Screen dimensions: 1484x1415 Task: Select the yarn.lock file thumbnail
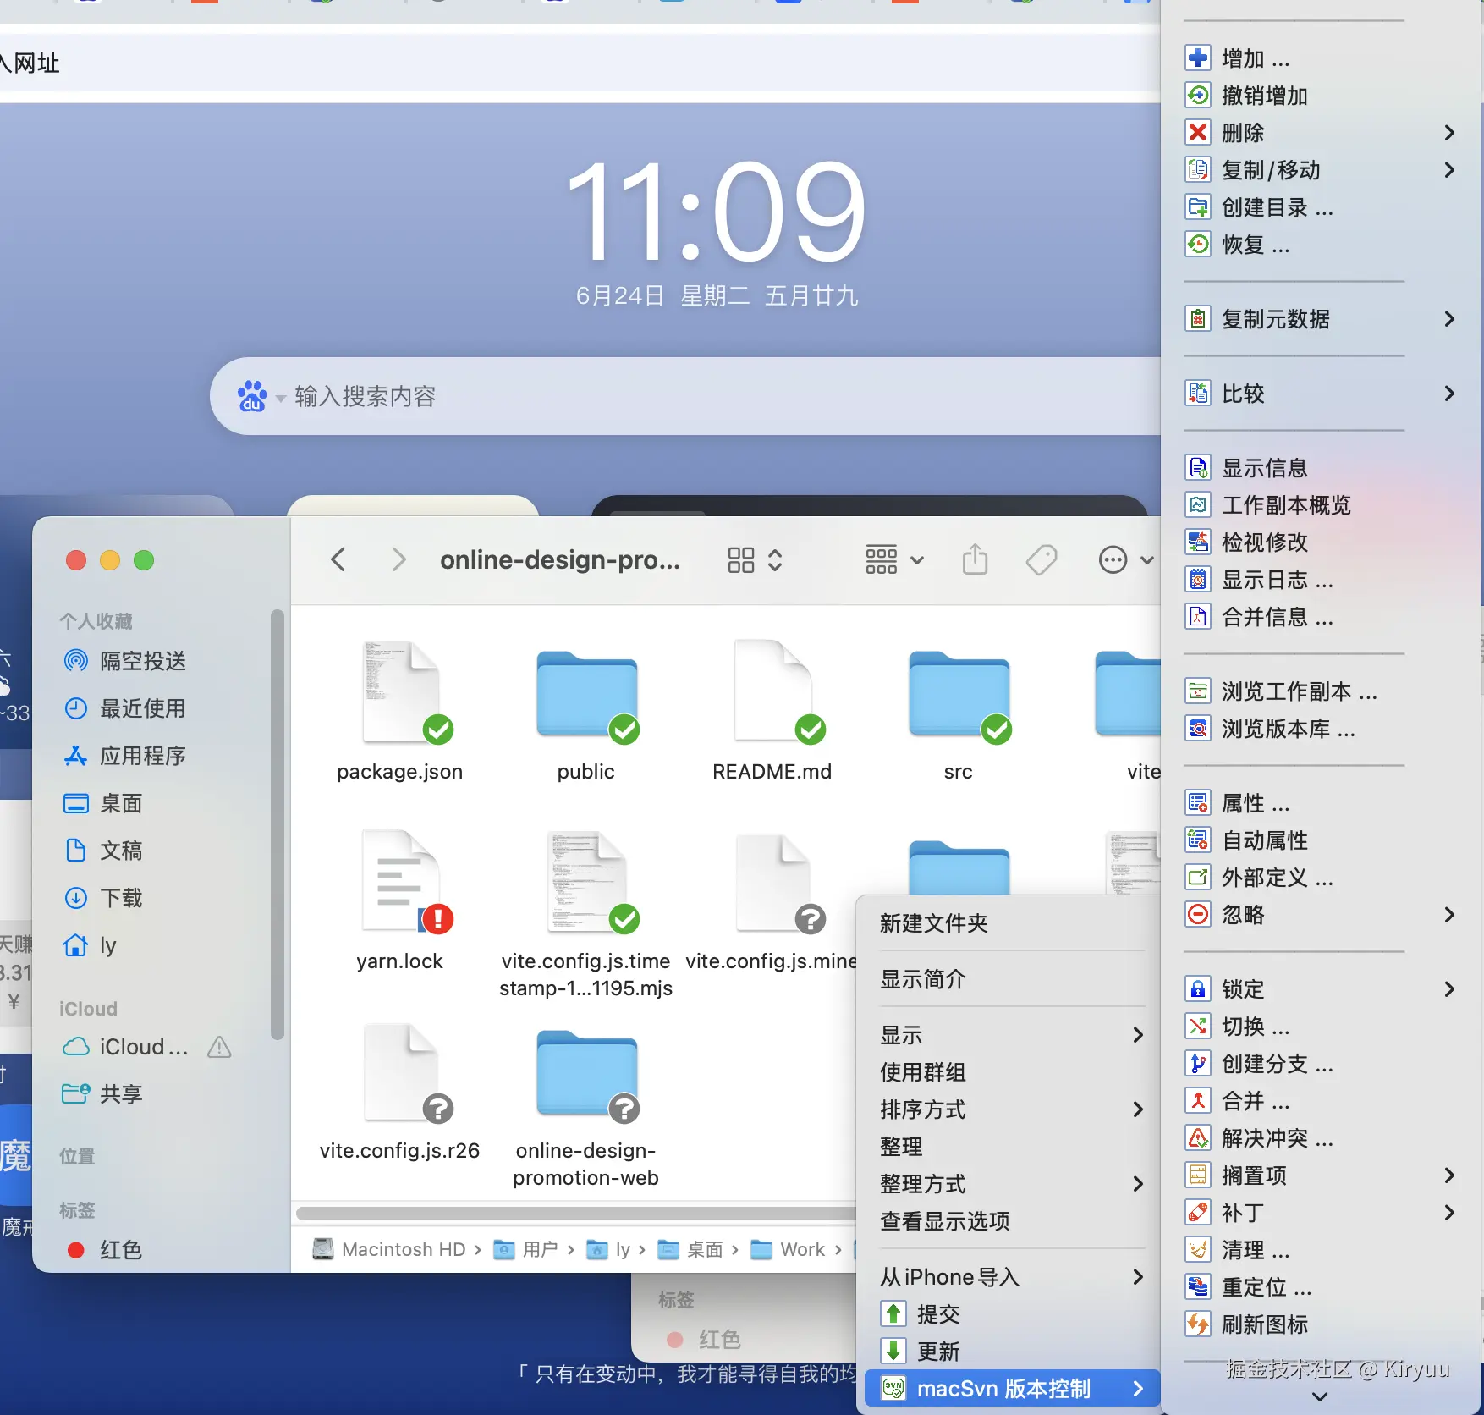tap(400, 882)
